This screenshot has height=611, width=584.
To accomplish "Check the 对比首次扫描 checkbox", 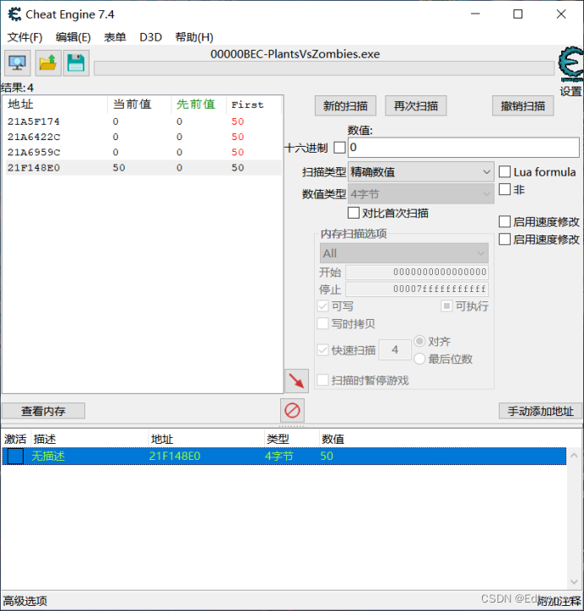I will tap(354, 213).
